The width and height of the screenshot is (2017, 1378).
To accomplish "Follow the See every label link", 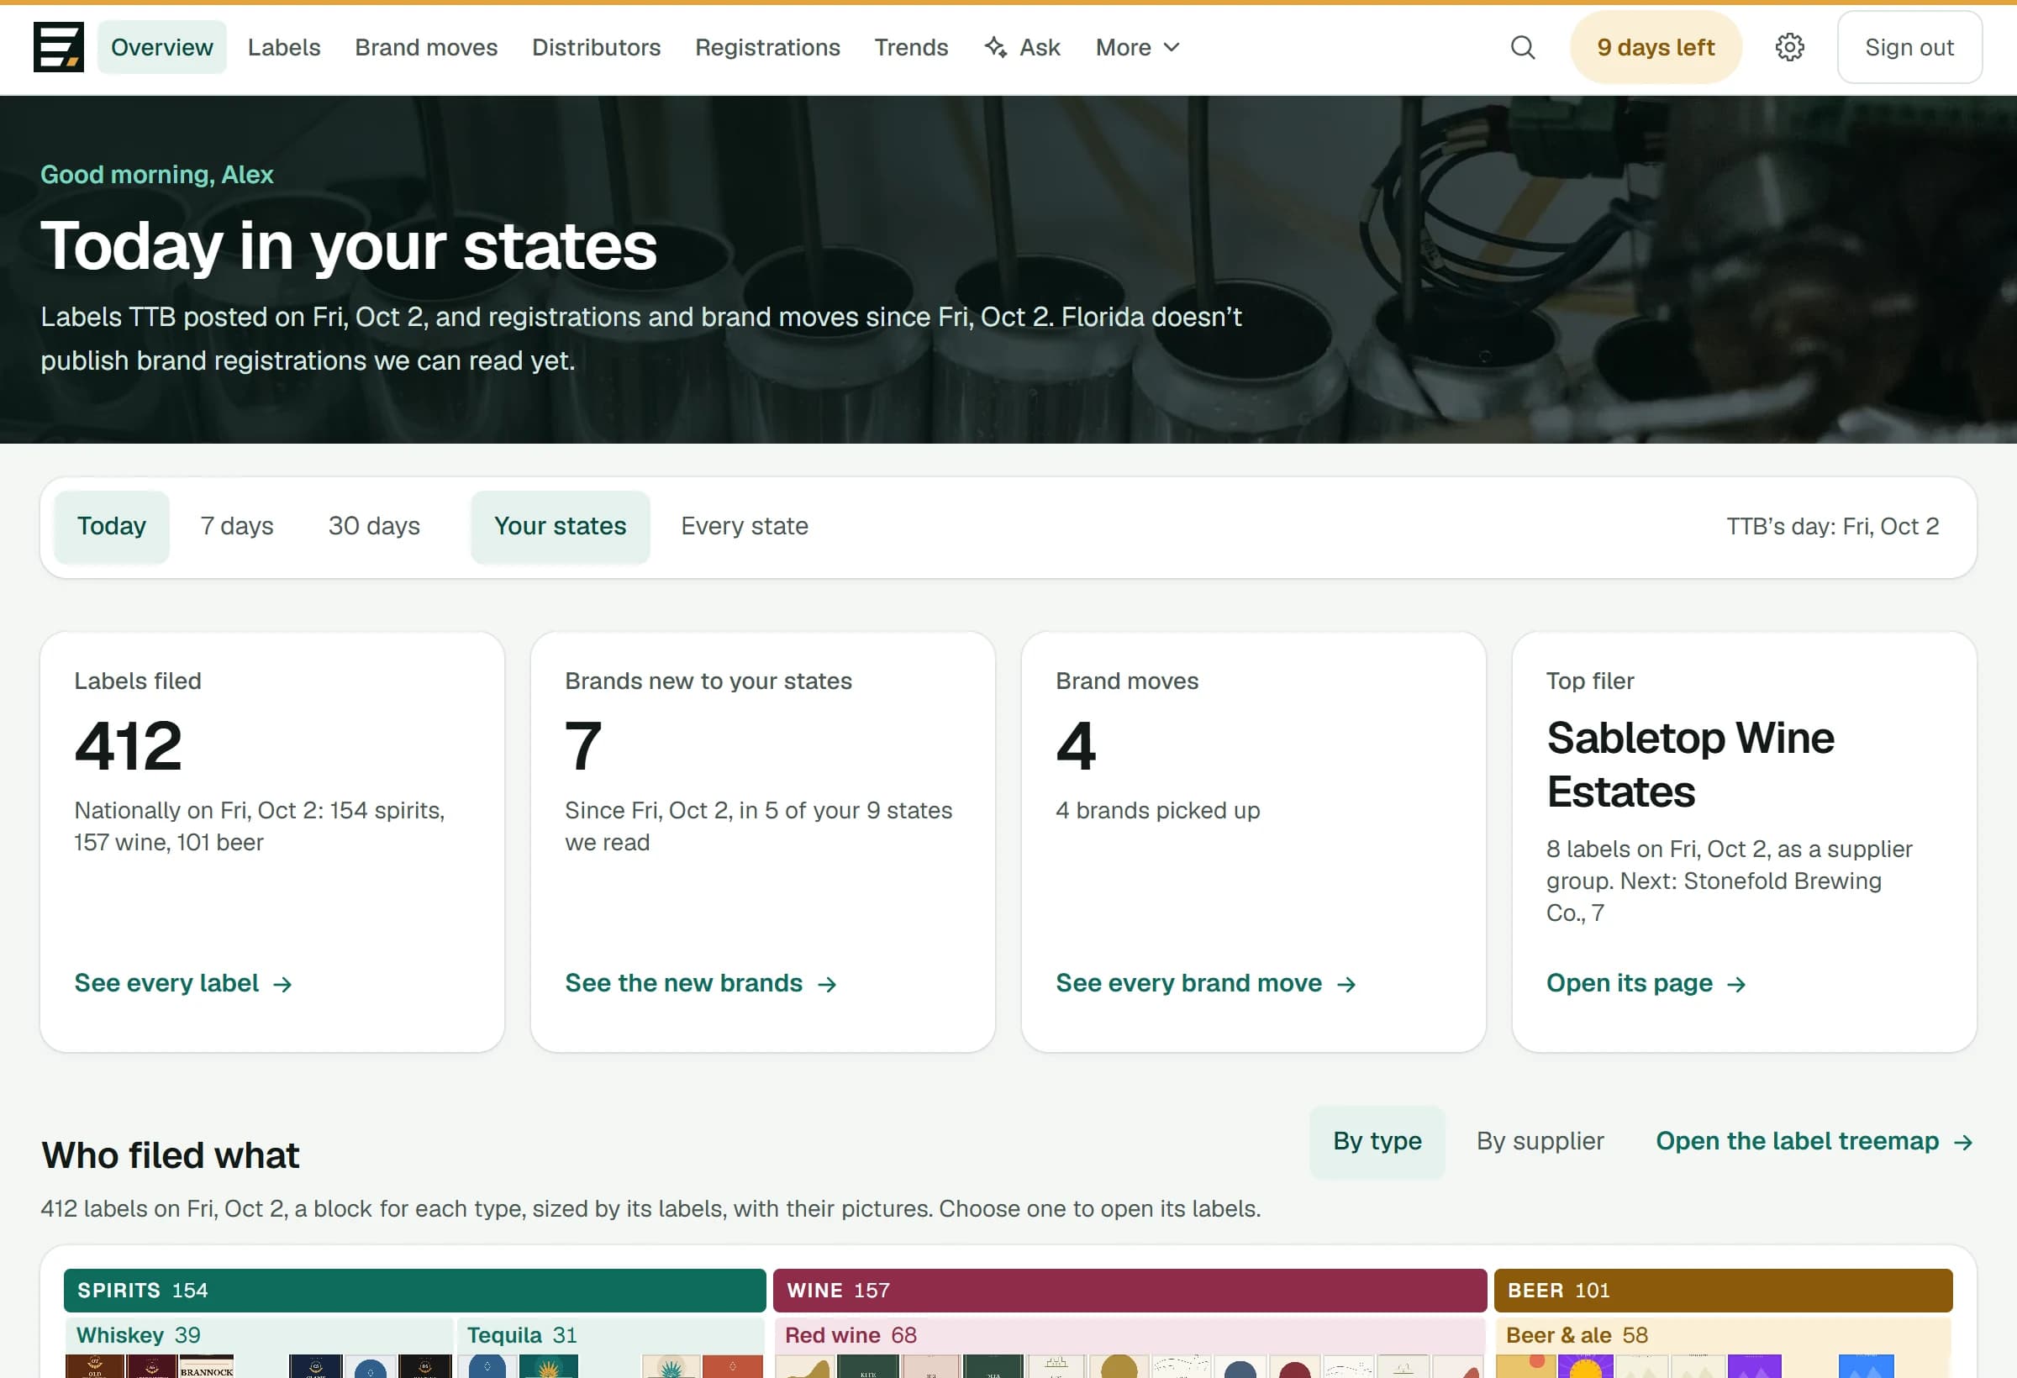I will click(183, 982).
